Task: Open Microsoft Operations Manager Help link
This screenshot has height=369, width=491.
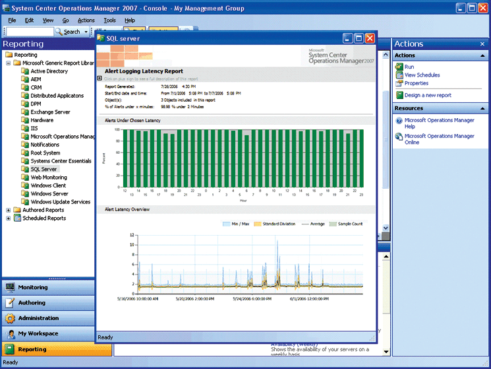Action: click(x=439, y=123)
